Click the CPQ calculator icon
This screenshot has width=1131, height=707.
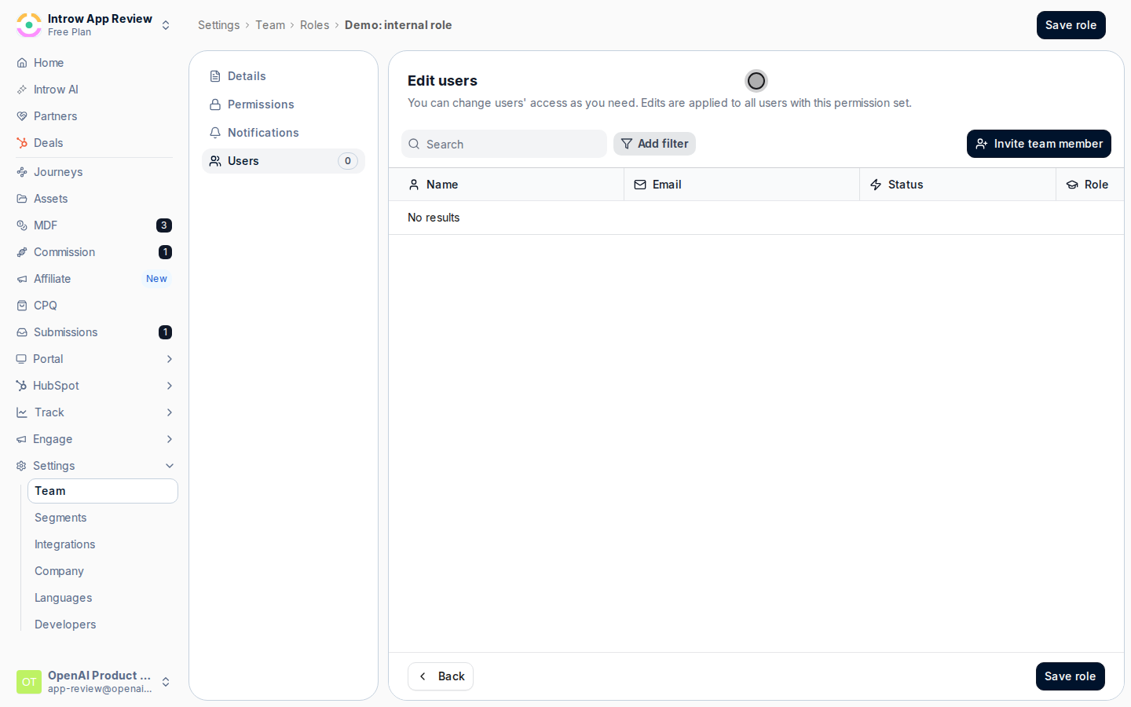tap(22, 306)
